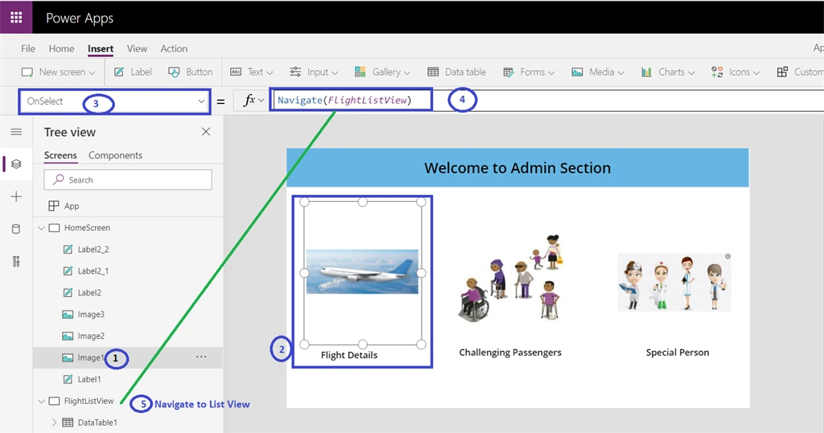Collapse the HomeScreen tree node
Screen dimensions: 824x433
42,228
